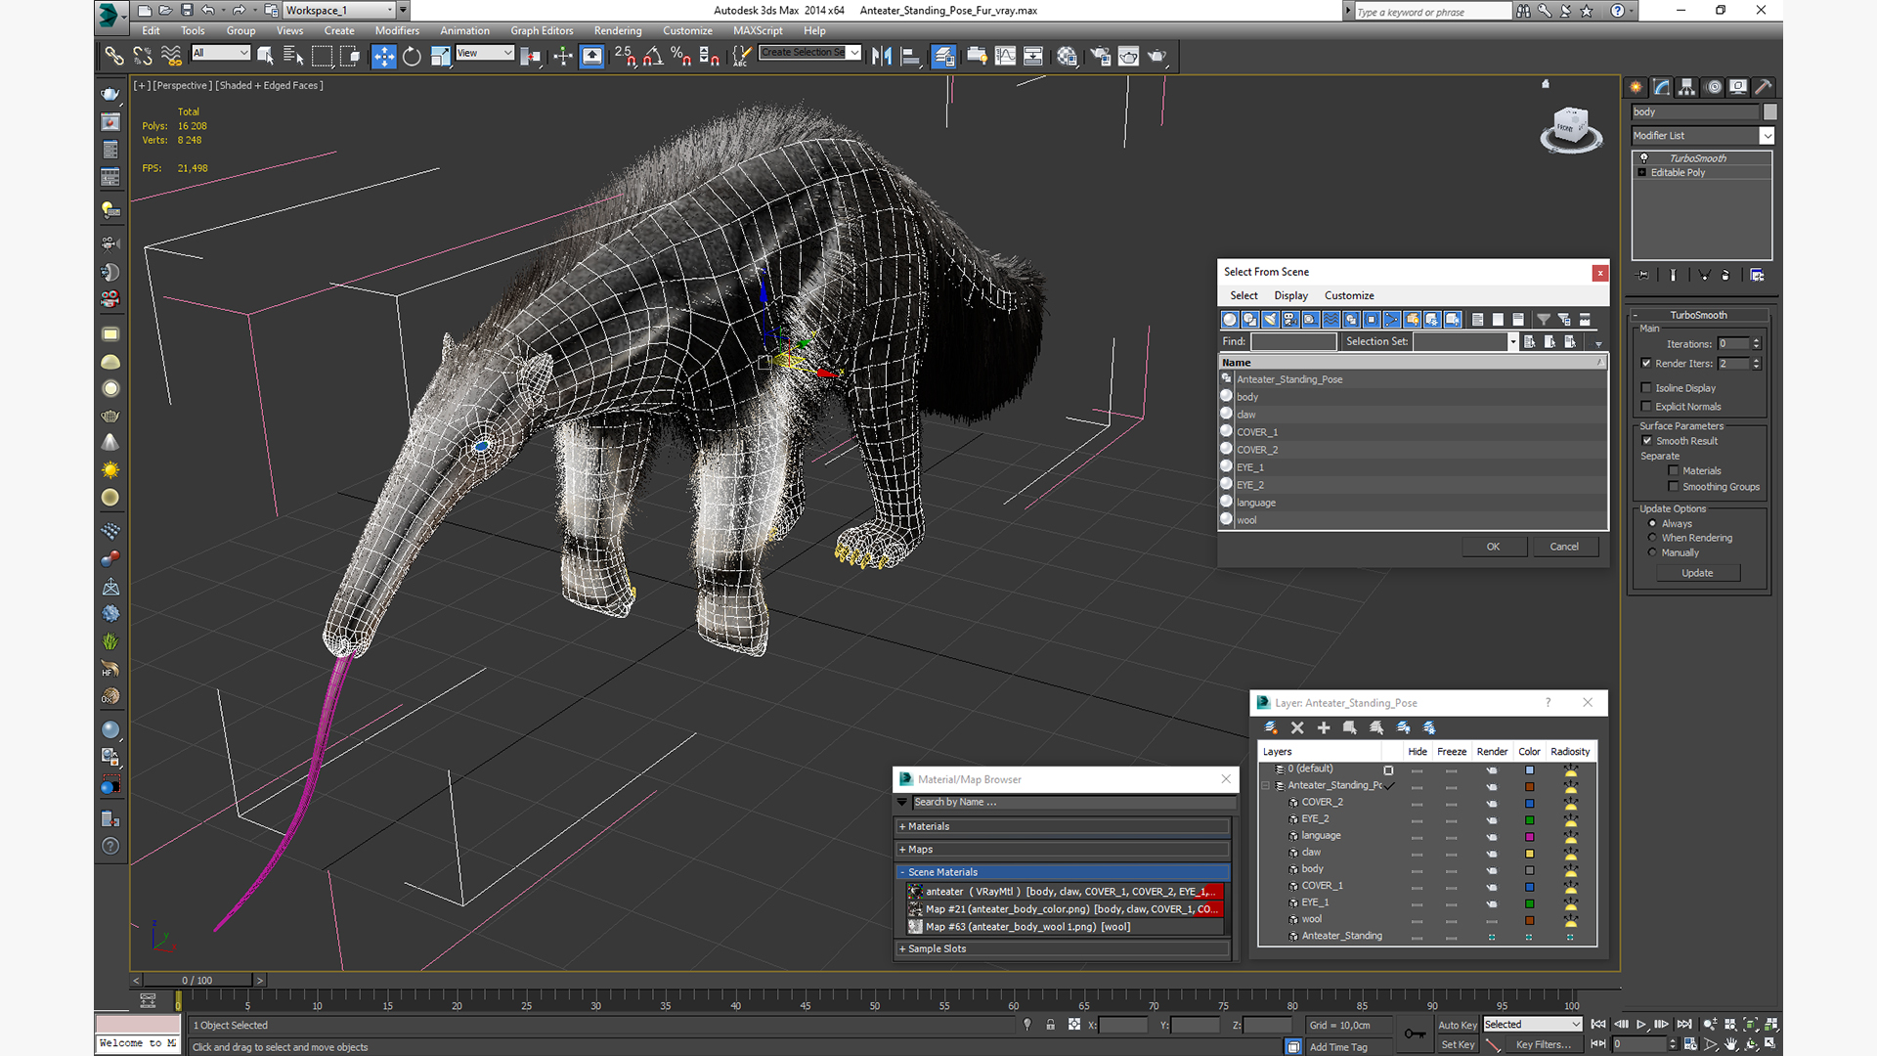Viewport: 1877px width, 1056px height.
Task: Click Cancel in Select From Scene dialog
Action: [1564, 548]
